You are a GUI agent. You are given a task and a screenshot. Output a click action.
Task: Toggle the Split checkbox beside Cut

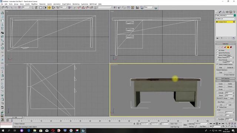pos(227,105)
